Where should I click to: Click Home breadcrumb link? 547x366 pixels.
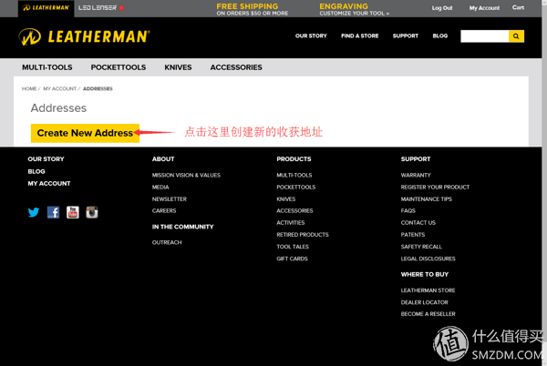(x=29, y=89)
